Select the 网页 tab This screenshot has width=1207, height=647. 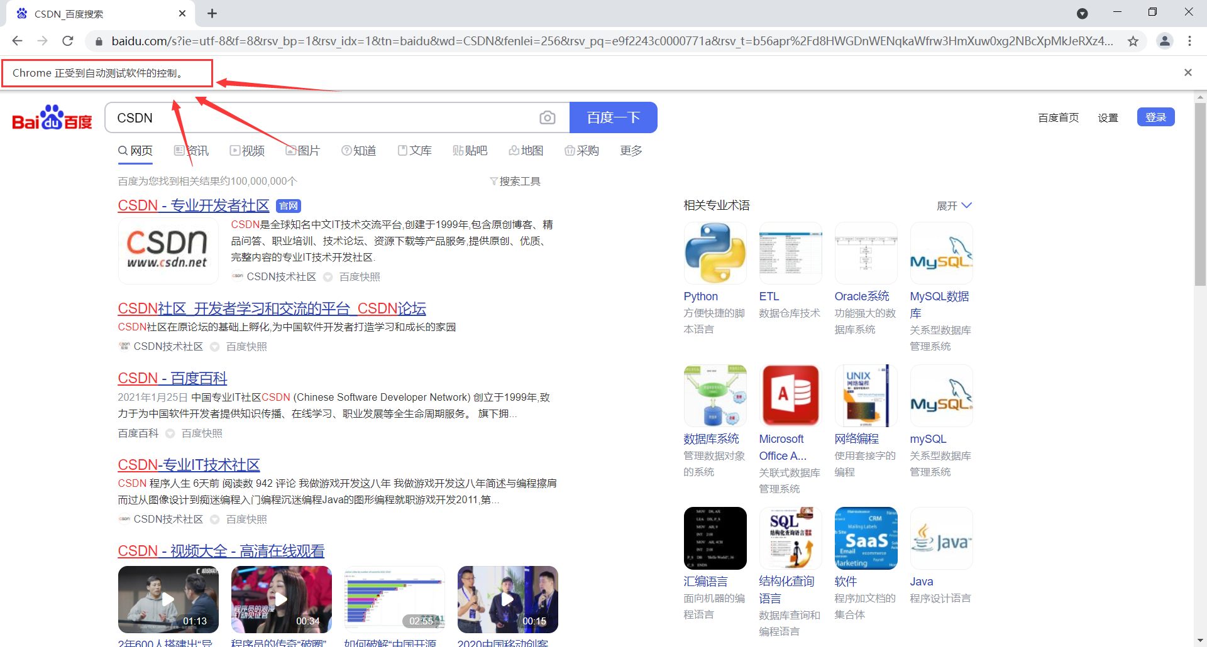point(135,151)
